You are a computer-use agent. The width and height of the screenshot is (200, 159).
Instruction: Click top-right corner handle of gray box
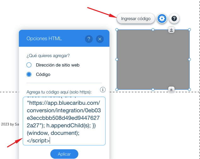(189, 30)
